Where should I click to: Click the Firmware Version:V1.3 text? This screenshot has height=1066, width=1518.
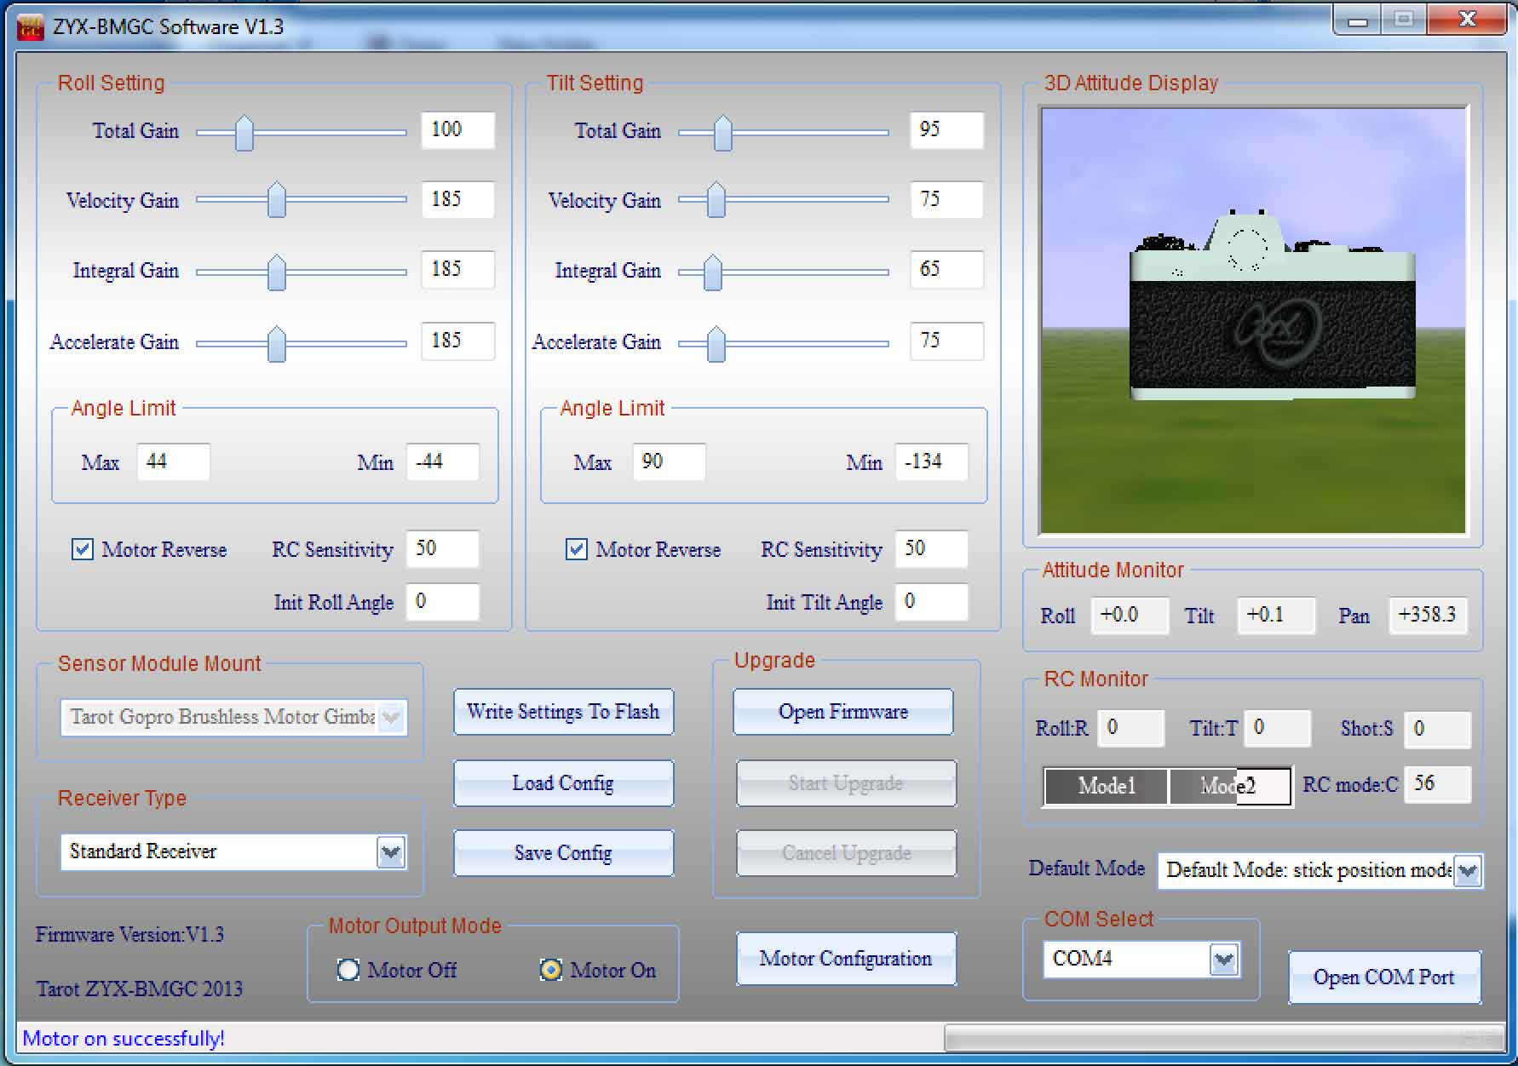pos(129,935)
